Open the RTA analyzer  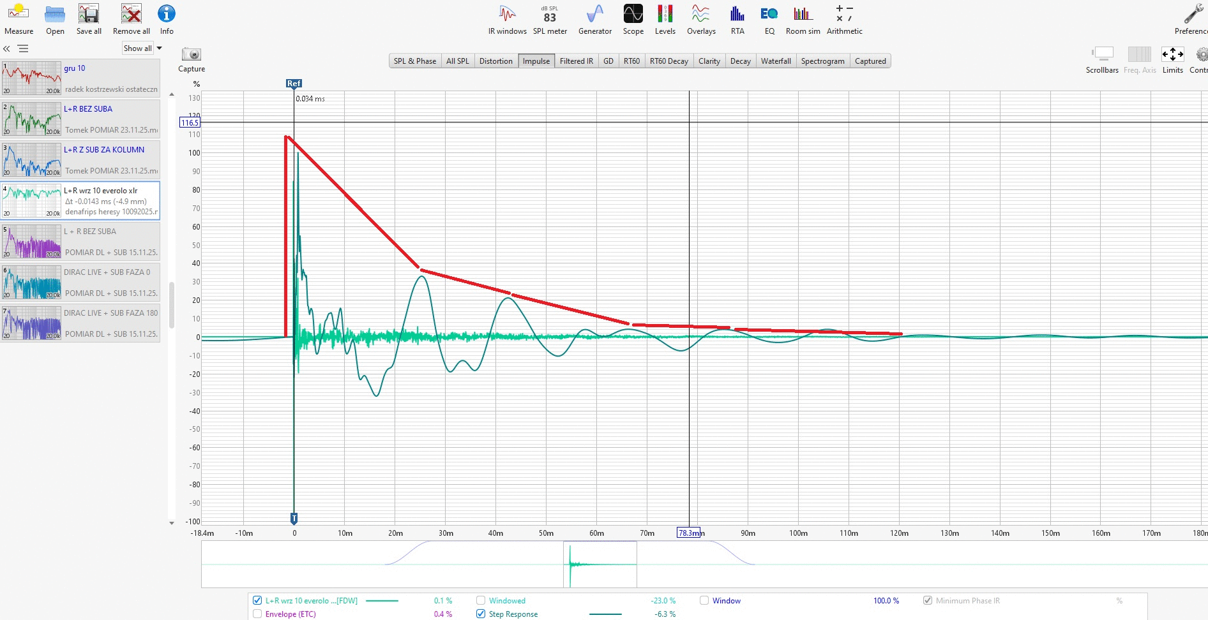click(737, 20)
